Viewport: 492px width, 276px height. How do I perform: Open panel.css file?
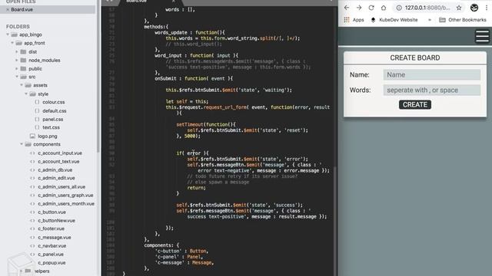click(x=53, y=120)
